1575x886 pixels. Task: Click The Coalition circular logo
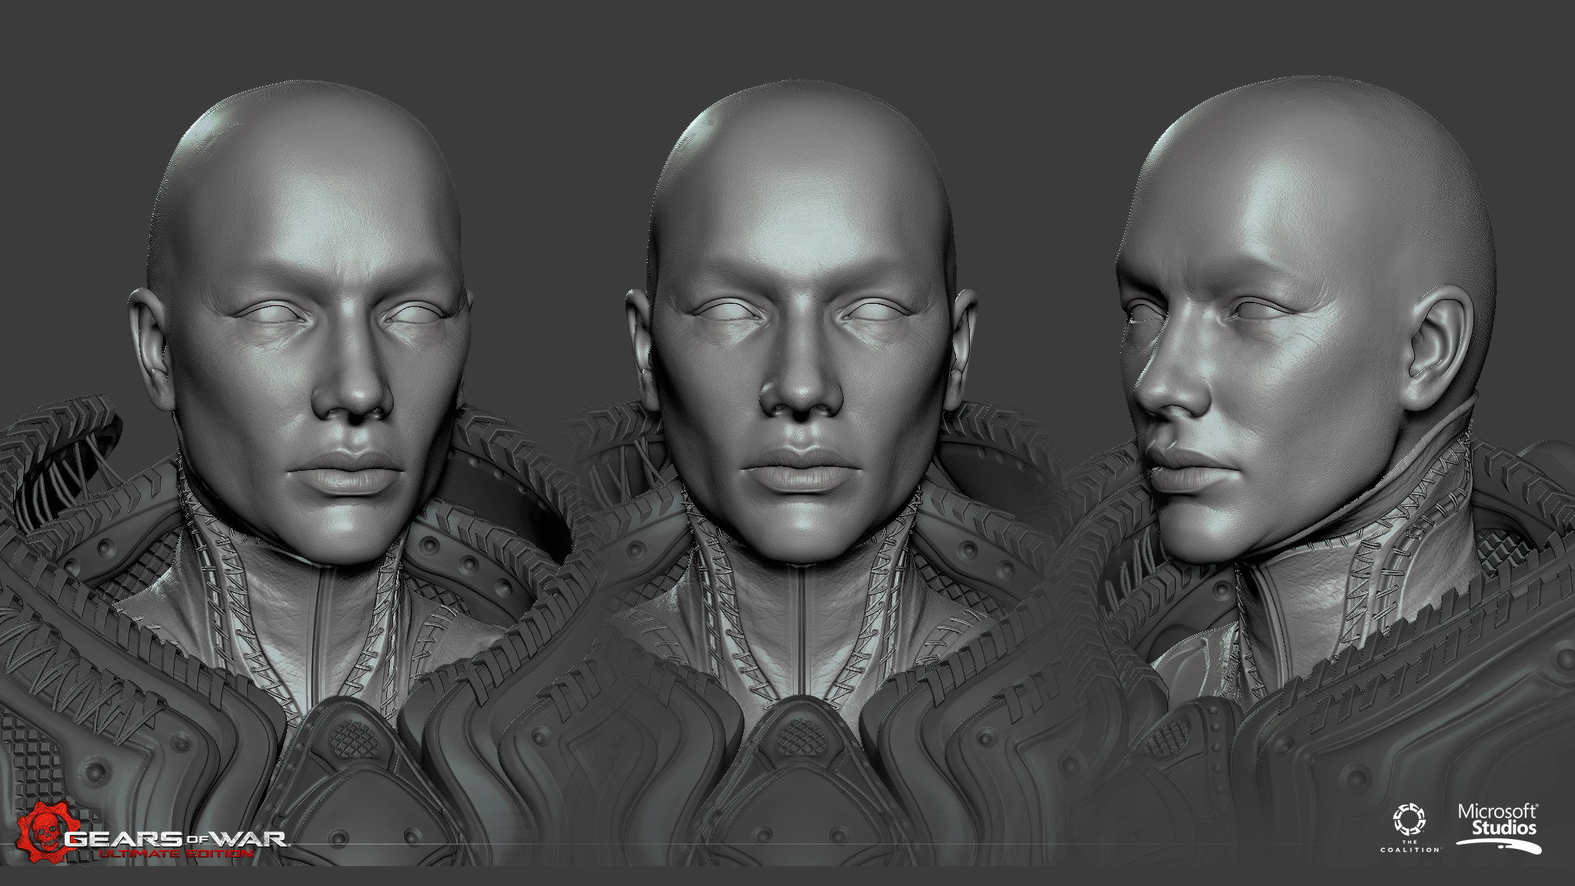pos(1409,820)
